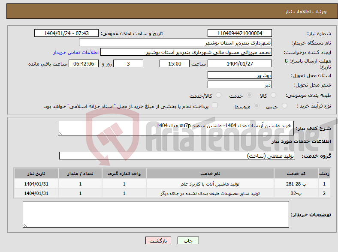Click the resize grip of buyer notes textarea
Image resolution: width=338 pixels, height=252 pixels.
tap(25, 225)
